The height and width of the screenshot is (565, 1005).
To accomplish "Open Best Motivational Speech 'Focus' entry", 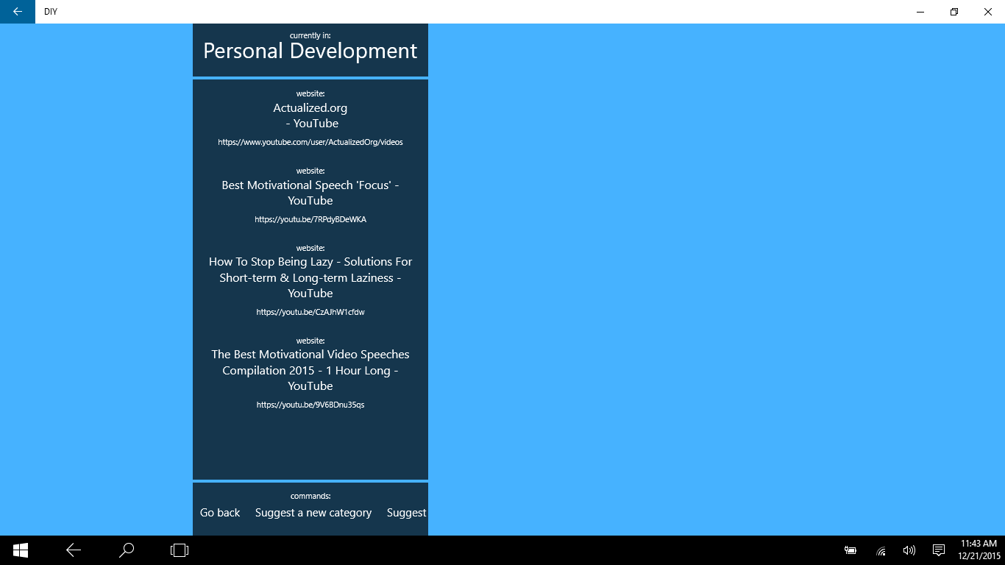I will [x=310, y=193].
